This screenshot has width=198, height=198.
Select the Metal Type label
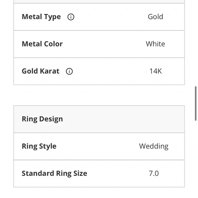pos(41,17)
